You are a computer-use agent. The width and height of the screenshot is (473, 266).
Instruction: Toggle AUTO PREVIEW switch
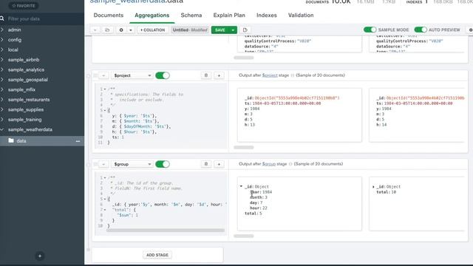[421, 30]
